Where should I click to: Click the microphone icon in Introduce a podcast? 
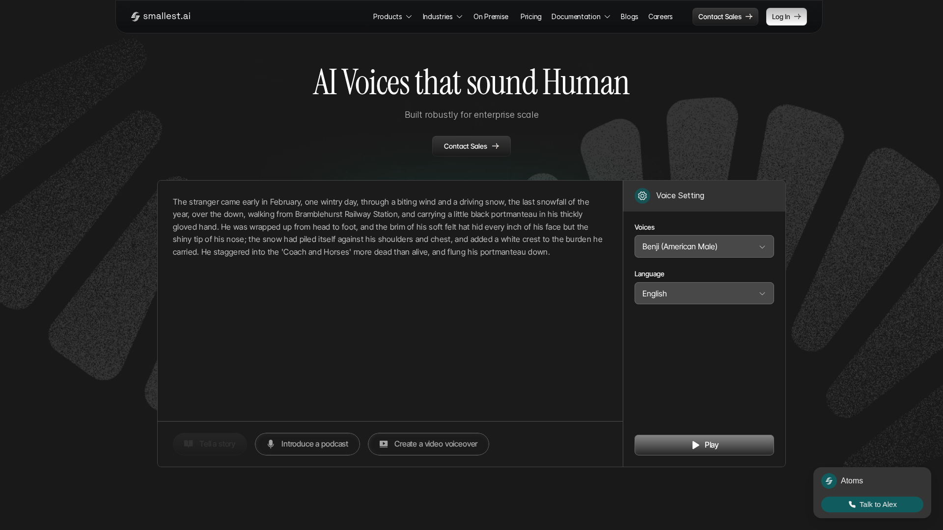pos(271,444)
